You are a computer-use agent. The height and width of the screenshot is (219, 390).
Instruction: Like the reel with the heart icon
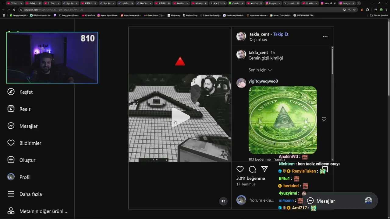[240, 169]
